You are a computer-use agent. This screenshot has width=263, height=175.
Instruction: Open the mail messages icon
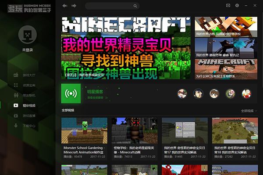[228, 6]
